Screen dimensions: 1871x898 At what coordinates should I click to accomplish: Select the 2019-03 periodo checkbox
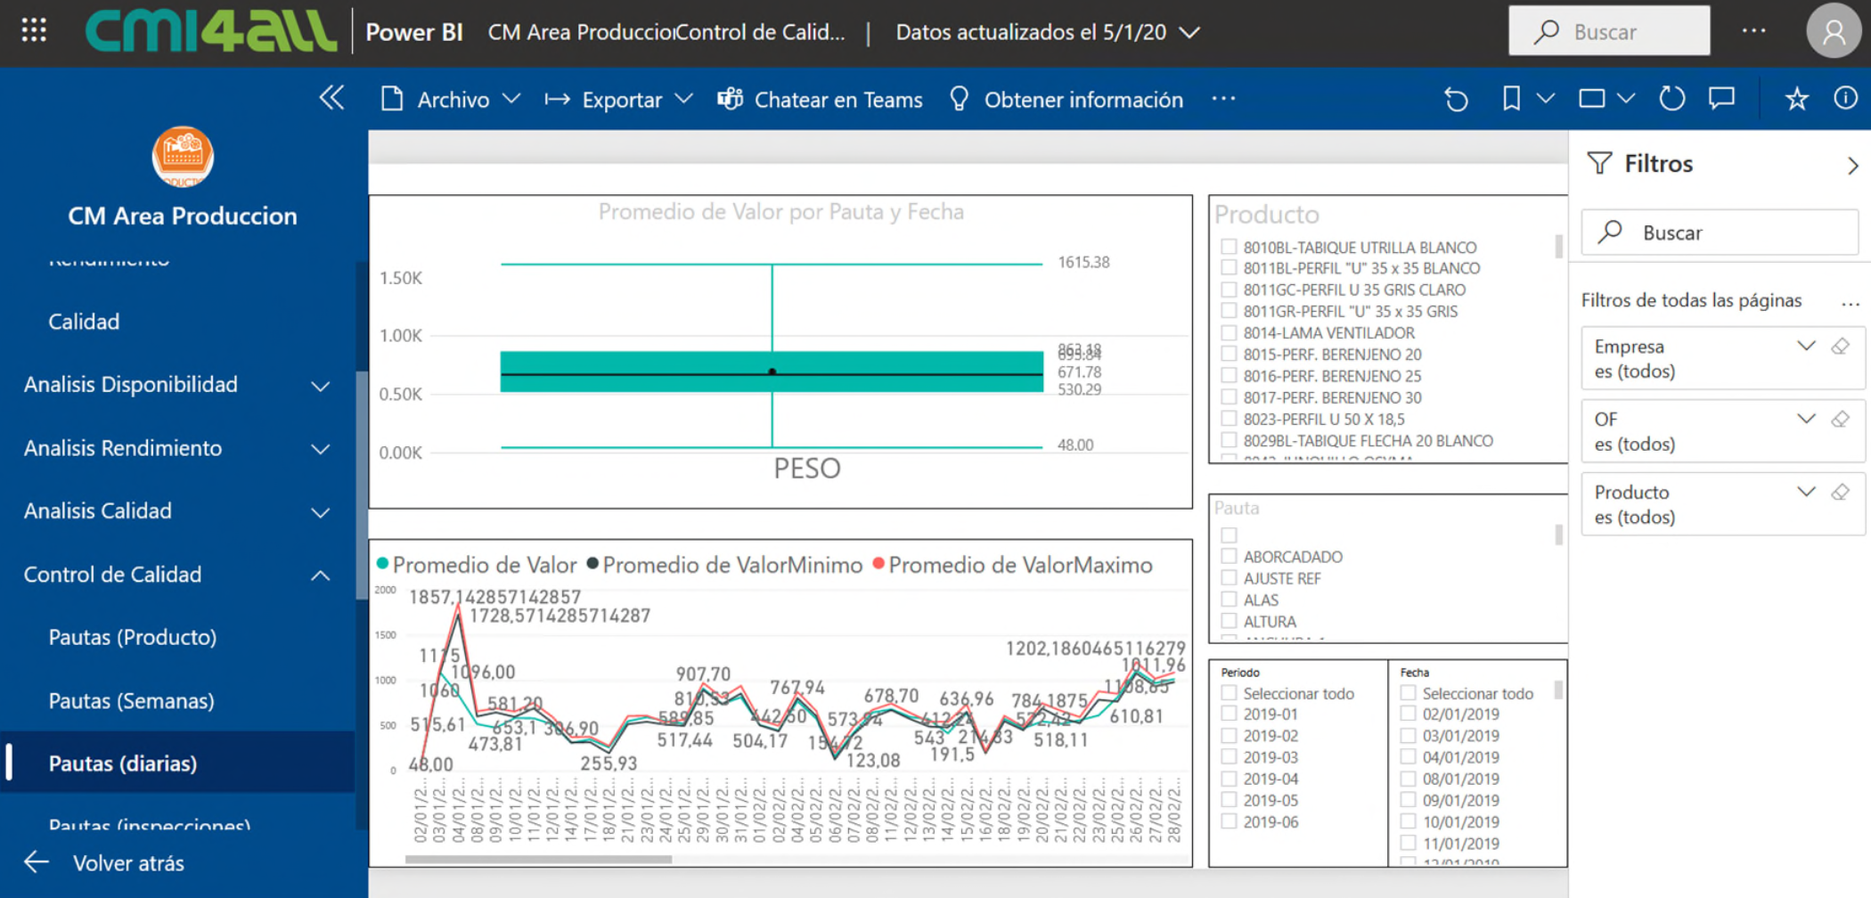click(x=1229, y=757)
